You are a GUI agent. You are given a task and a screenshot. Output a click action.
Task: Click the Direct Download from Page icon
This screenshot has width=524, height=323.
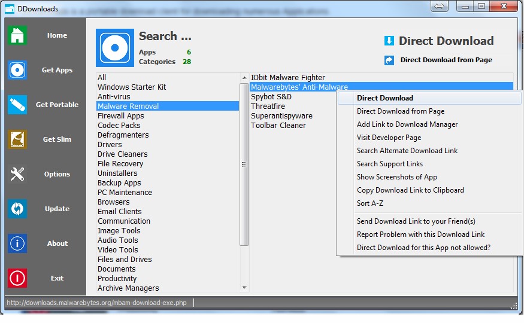click(389, 60)
